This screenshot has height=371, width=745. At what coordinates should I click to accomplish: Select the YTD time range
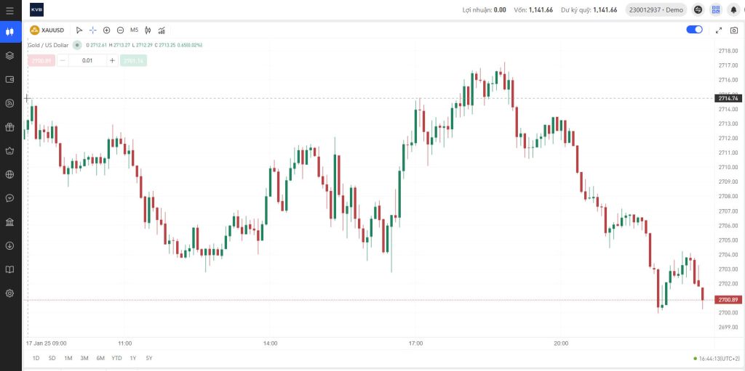click(x=116, y=358)
